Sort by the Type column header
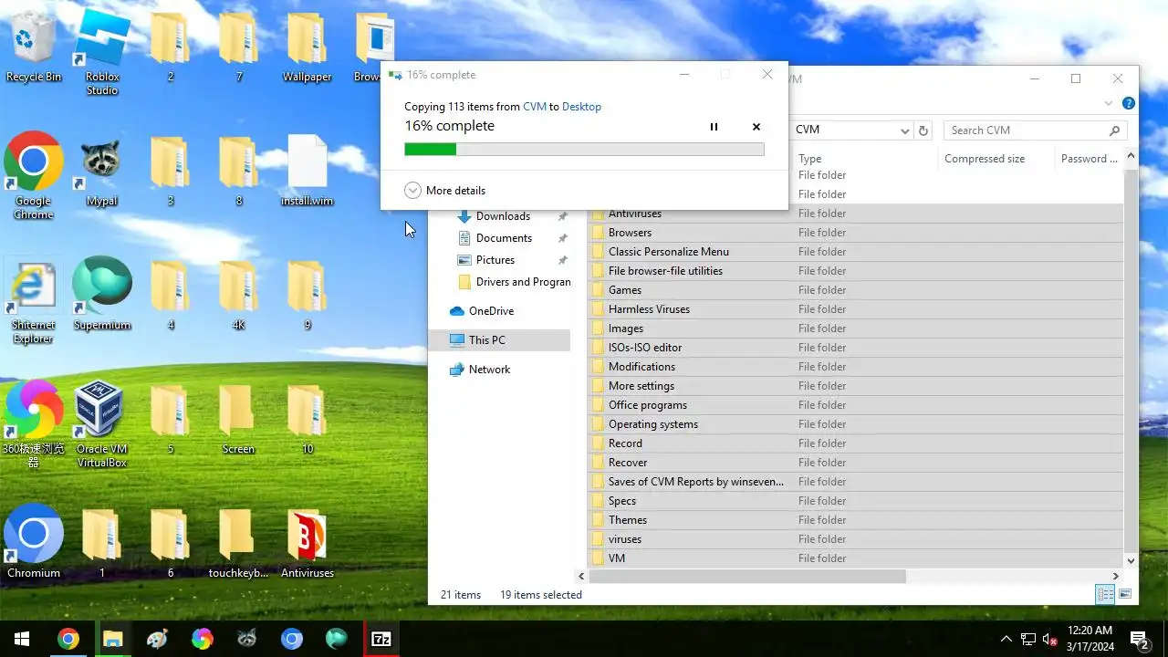The height and width of the screenshot is (657, 1168). click(810, 159)
